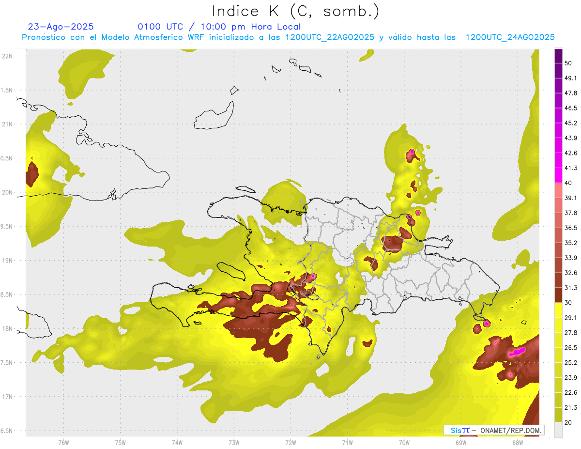Pick the dark brown swatch between 30 and 31.3
This screenshot has width=581, height=449.
click(558, 295)
